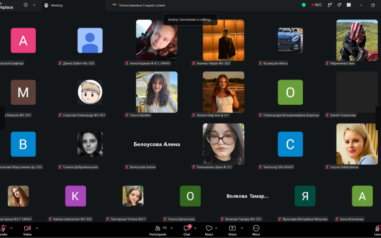The width and height of the screenshot is (381, 238).
Task: Click muted mic icon beside Мариненко Іван
Action: click(327, 63)
